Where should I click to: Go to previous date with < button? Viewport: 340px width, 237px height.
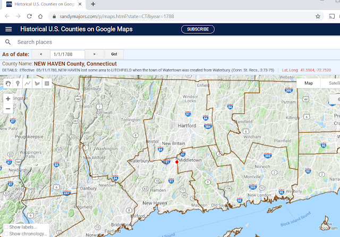click(41, 54)
